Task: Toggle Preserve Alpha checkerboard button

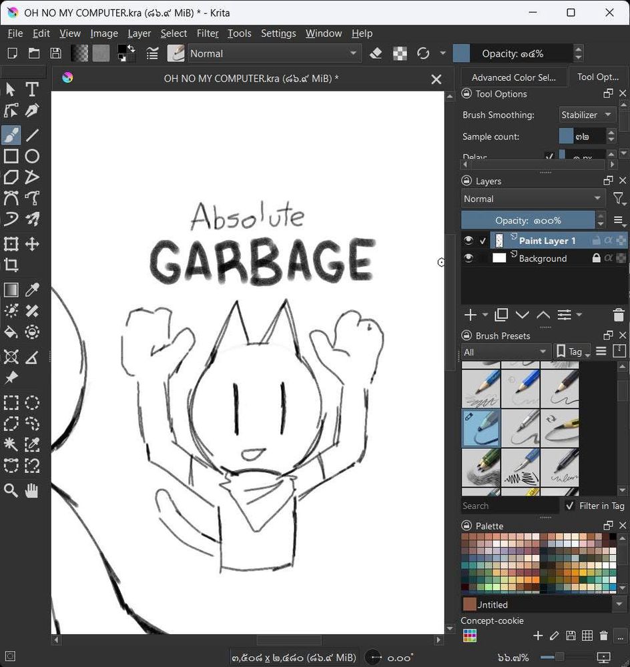Action: [400, 53]
